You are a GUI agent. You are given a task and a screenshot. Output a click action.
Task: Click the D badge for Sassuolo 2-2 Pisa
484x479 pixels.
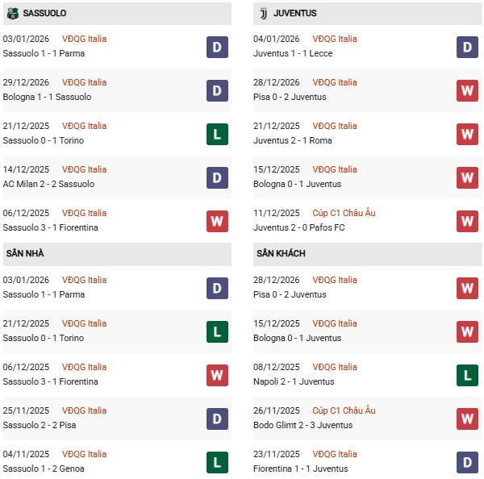[x=217, y=419]
